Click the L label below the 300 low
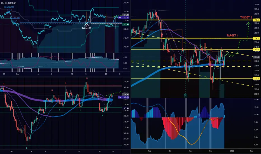 click(x=27, y=148)
